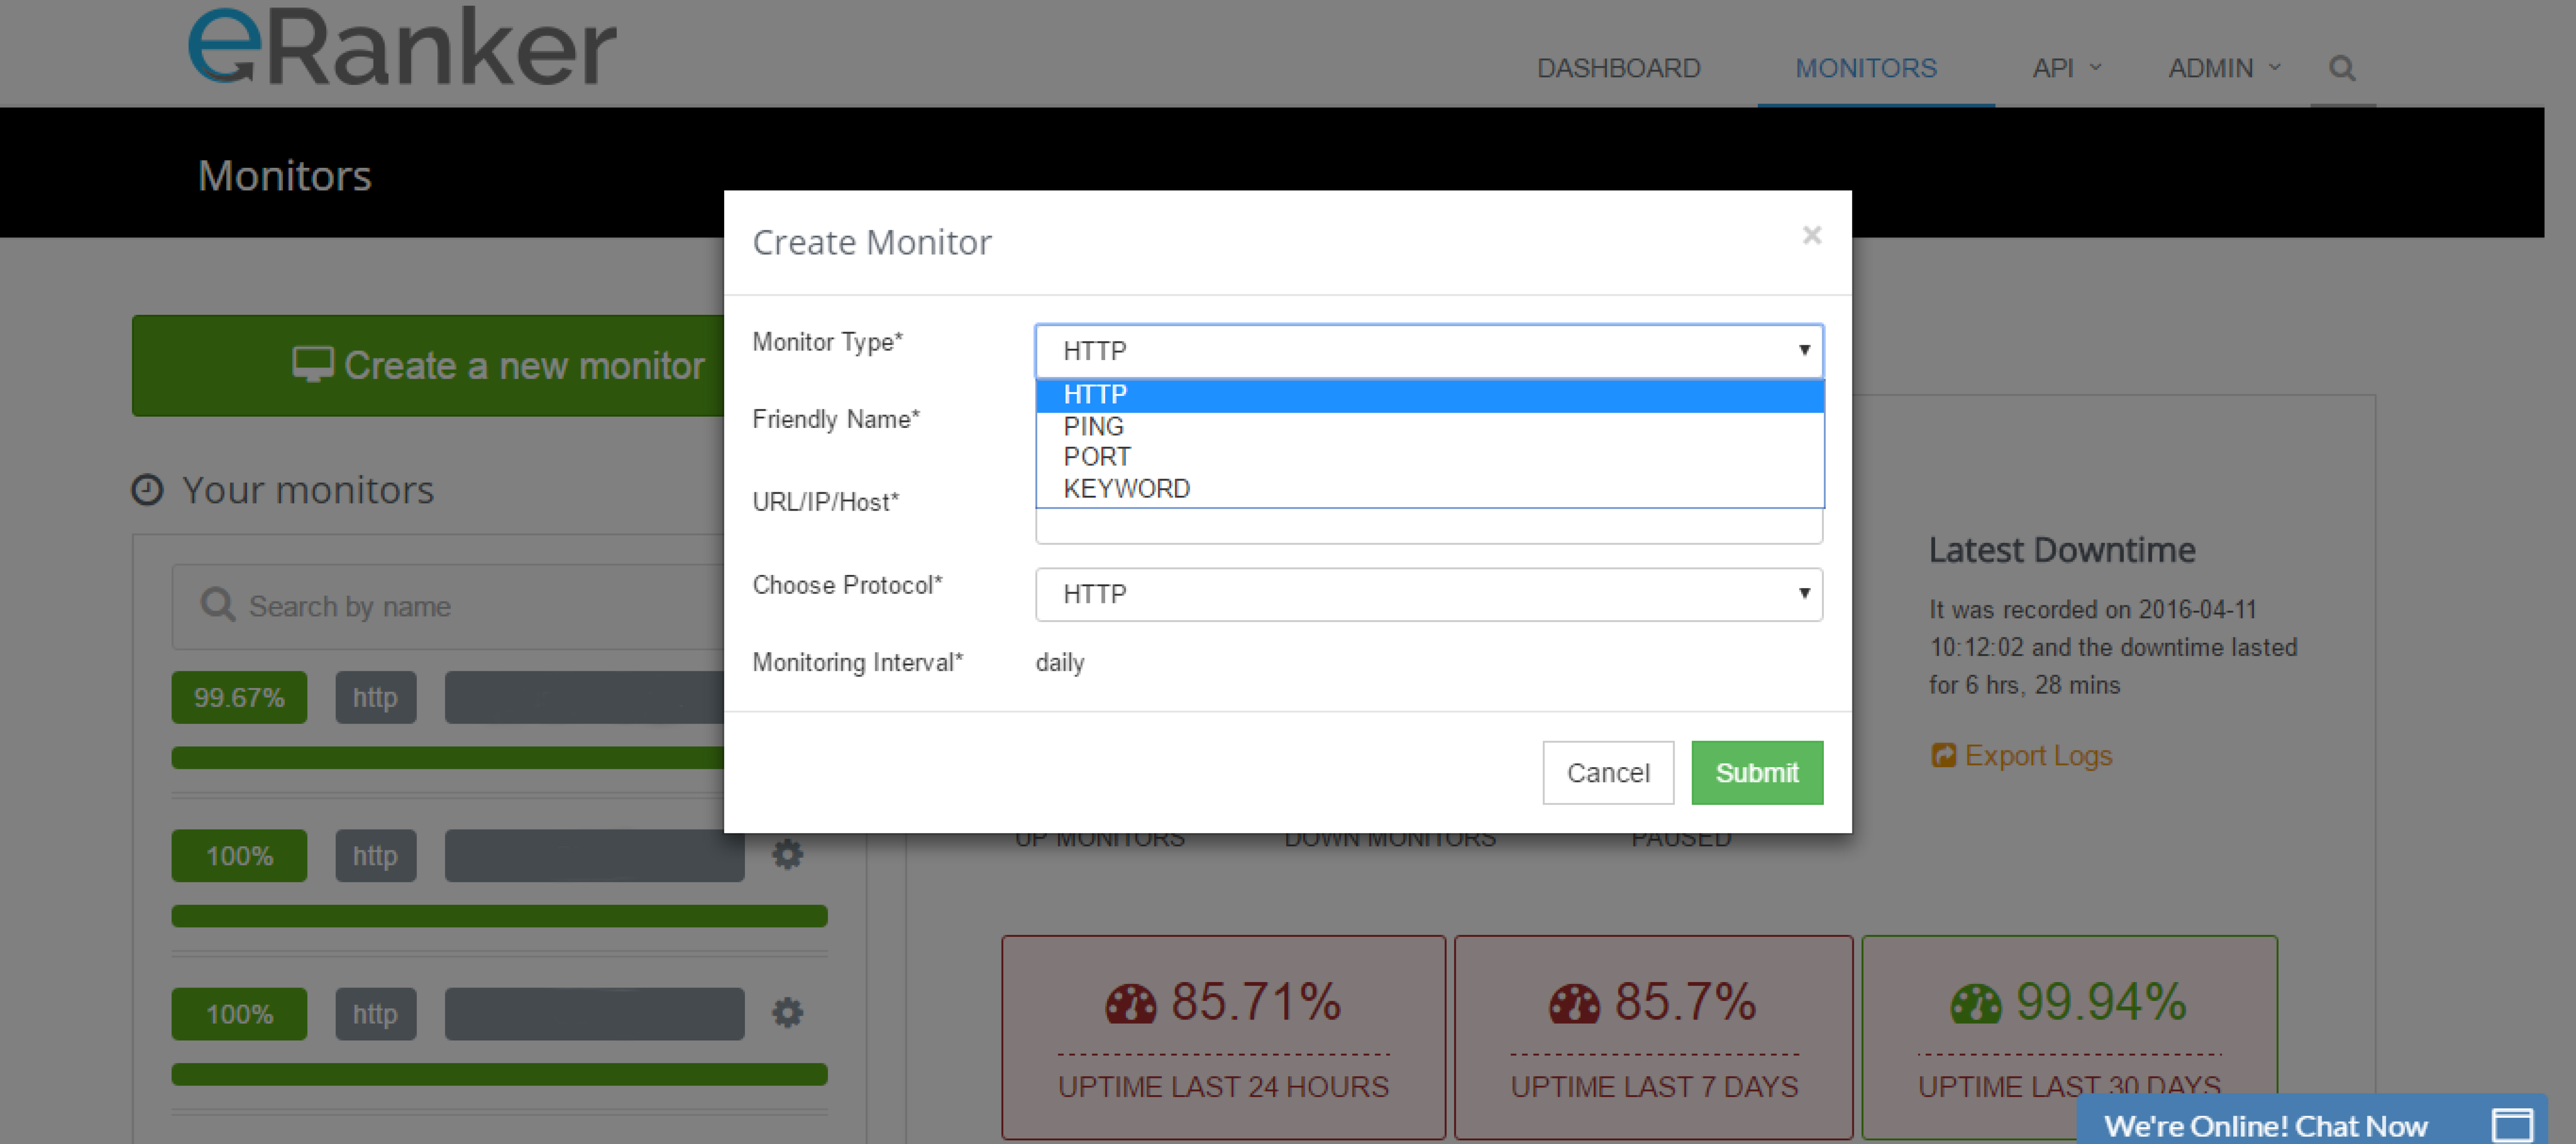The image size is (2576, 1144).
Task: Click uptime bar under 99.67% monitor
Action: pyautogui.click(x=447, y=757)
